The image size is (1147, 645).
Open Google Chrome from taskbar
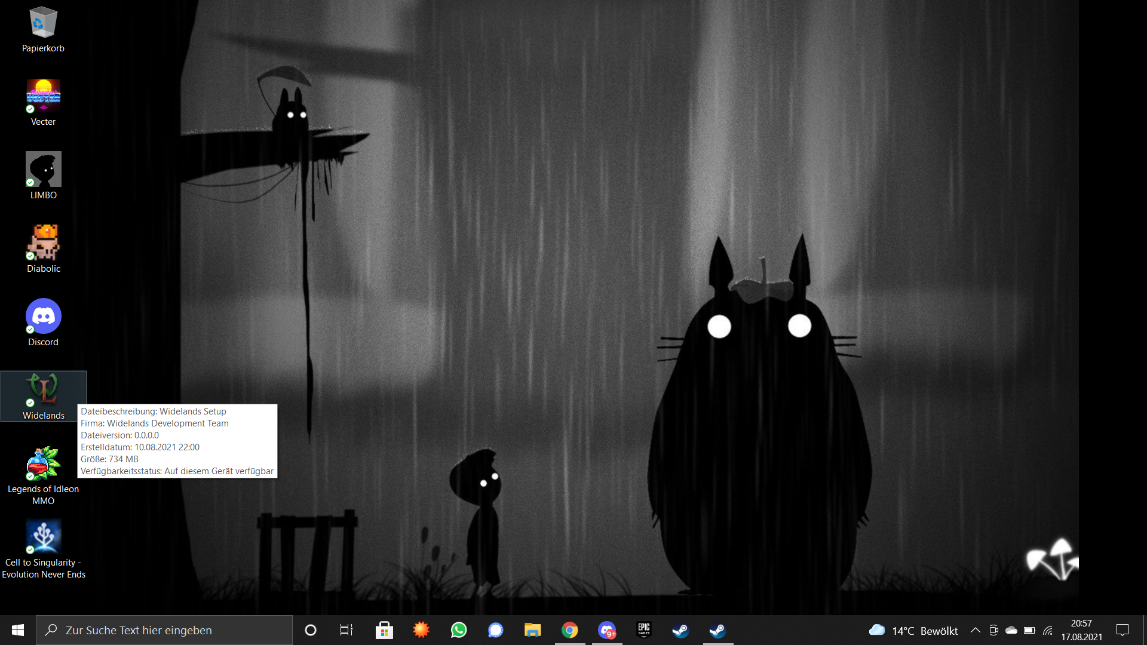click(x=570, y=630)
